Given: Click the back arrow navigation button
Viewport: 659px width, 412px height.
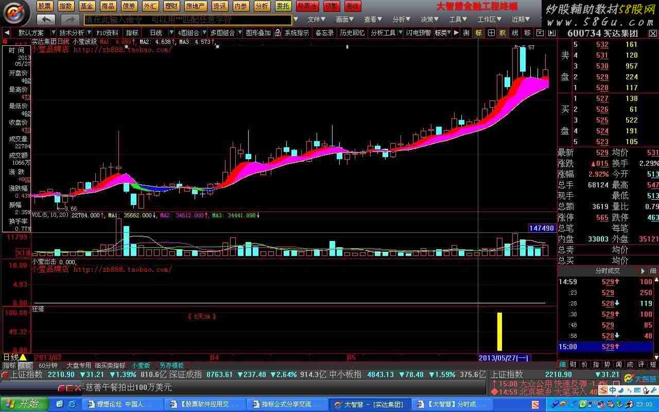Looking at the screenshot, I should (46, 20).
